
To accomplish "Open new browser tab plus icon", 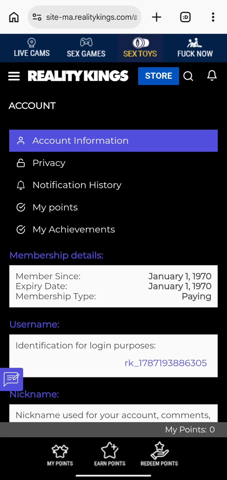I will [157, 17].
